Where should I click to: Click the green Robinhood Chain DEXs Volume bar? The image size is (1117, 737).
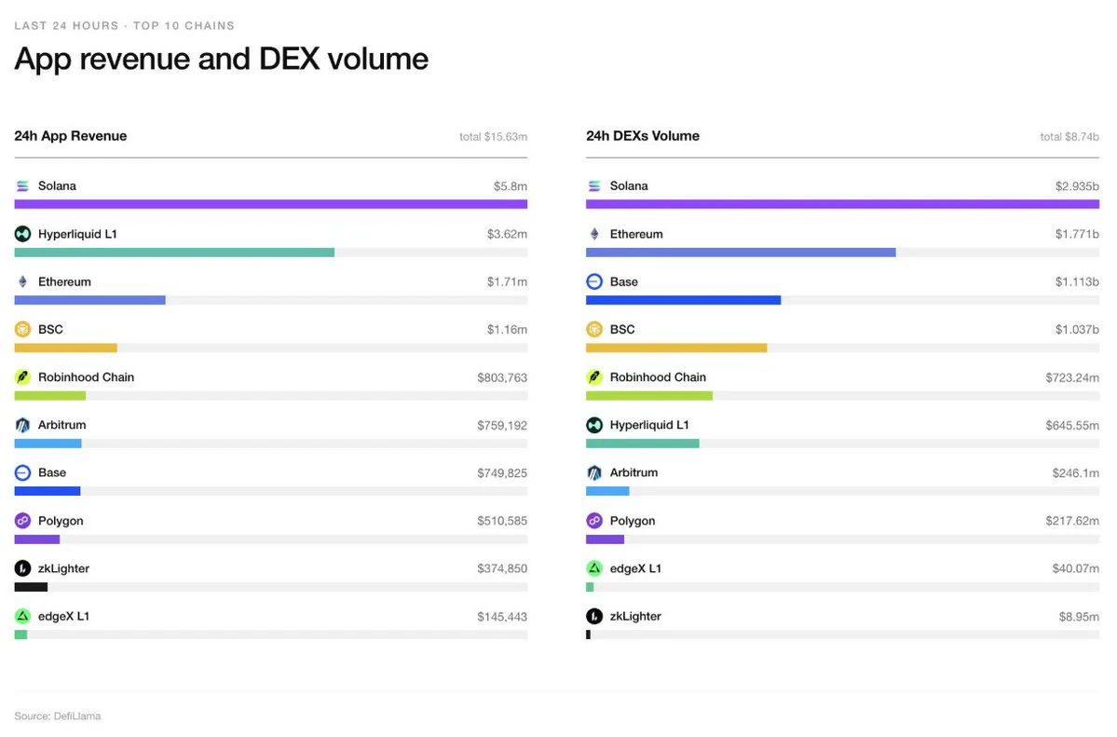[x=649, y=396]
